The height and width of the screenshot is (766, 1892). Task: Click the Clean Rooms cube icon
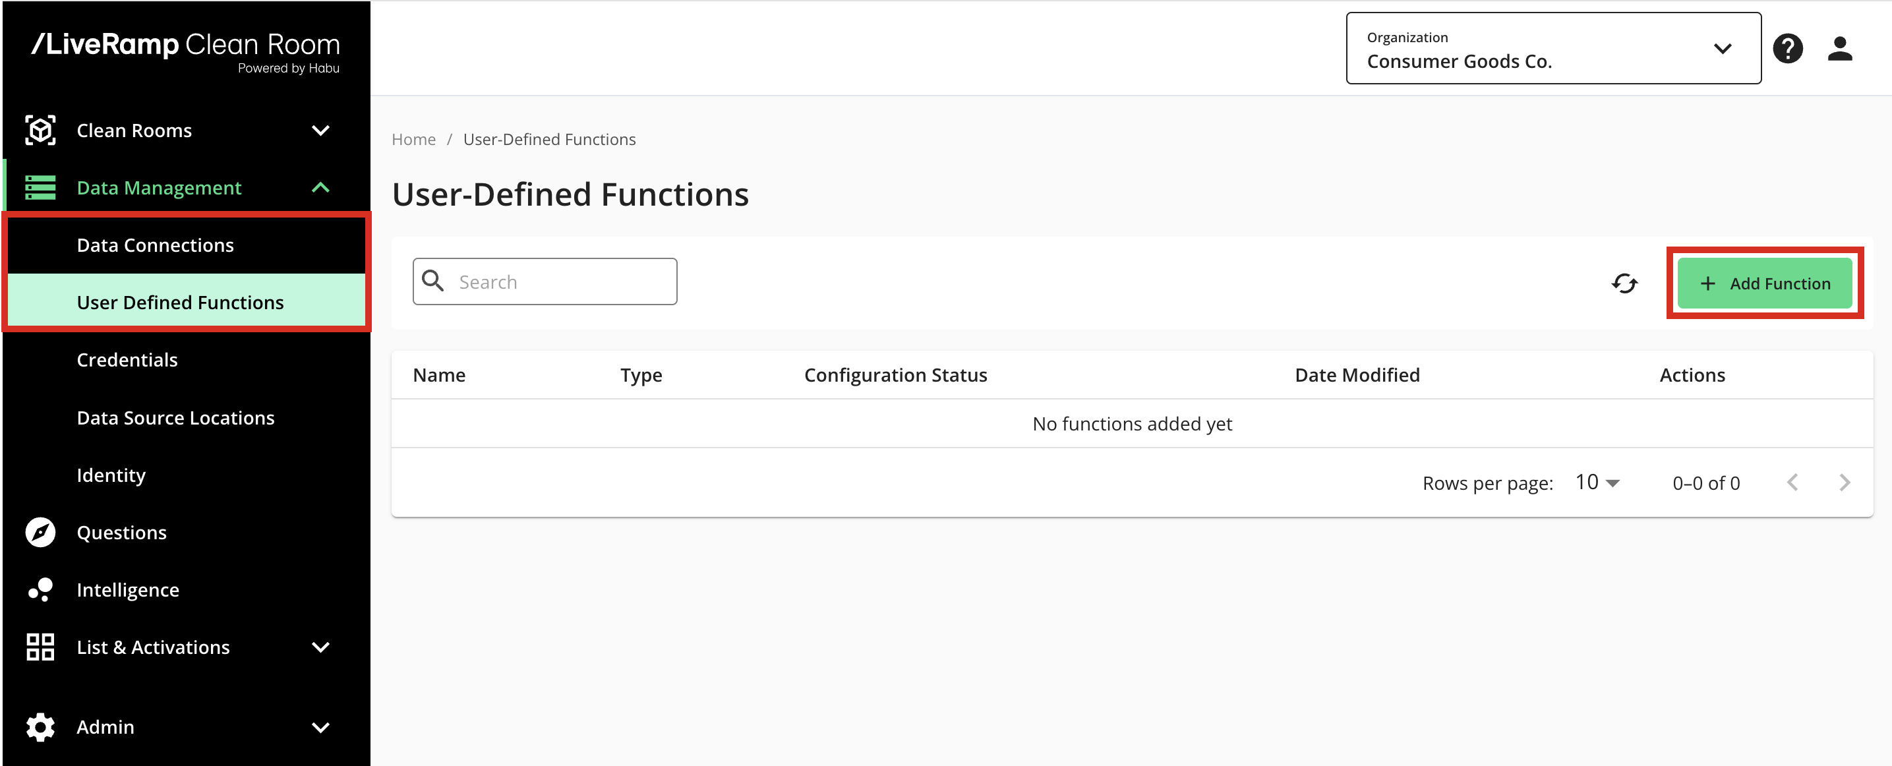(40, 130)
